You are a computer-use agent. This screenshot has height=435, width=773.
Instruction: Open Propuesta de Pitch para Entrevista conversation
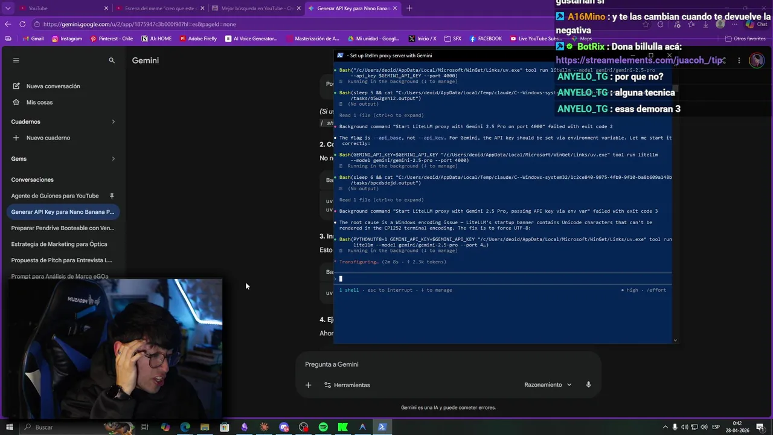coord(63,260)
